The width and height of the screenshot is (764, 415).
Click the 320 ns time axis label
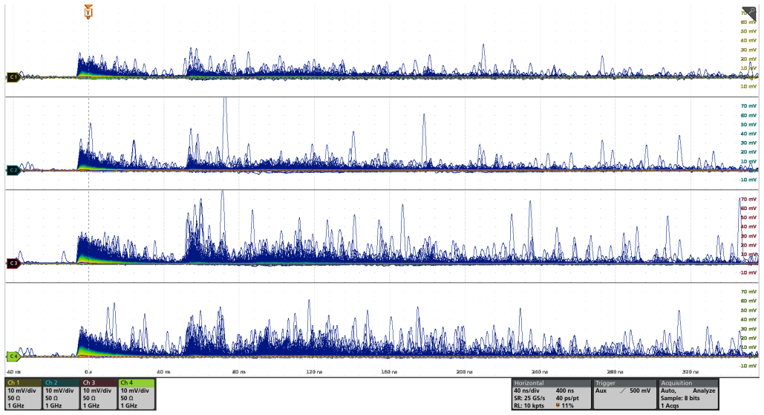click(x=690, y=372)
